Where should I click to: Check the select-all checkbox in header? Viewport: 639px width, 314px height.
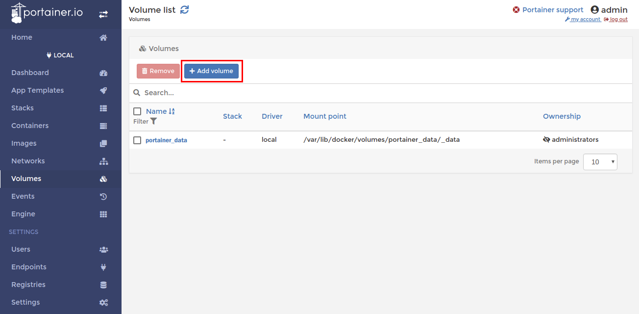137,111
